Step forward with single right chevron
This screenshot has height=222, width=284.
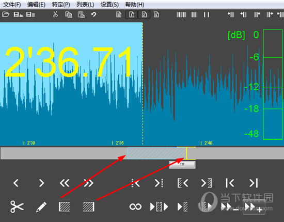tap(41, 183)
